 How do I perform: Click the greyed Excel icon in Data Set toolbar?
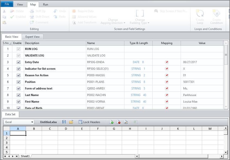(x=135, y=122)
